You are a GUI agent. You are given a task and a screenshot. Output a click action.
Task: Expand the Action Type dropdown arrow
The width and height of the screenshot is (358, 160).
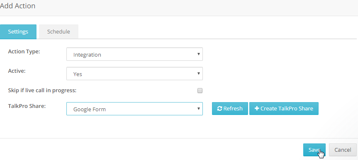pos(198,54)
